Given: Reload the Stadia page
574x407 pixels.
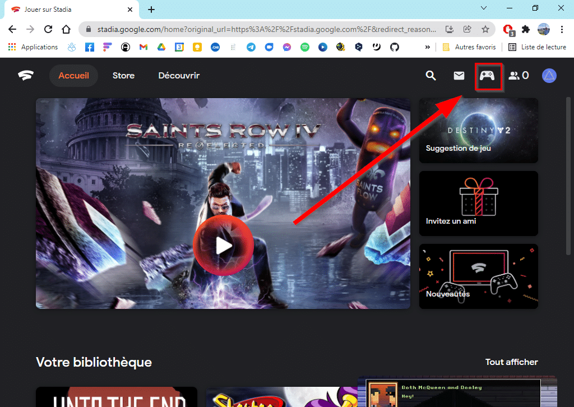Looking at the screenshot, I should pyautogui.click(x=48, y=29).
